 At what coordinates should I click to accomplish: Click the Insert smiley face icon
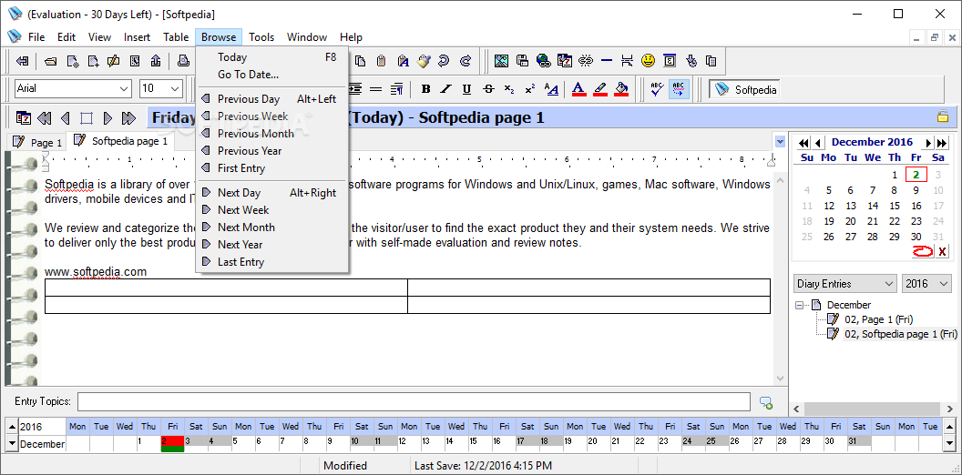click(x=649, y=61)
